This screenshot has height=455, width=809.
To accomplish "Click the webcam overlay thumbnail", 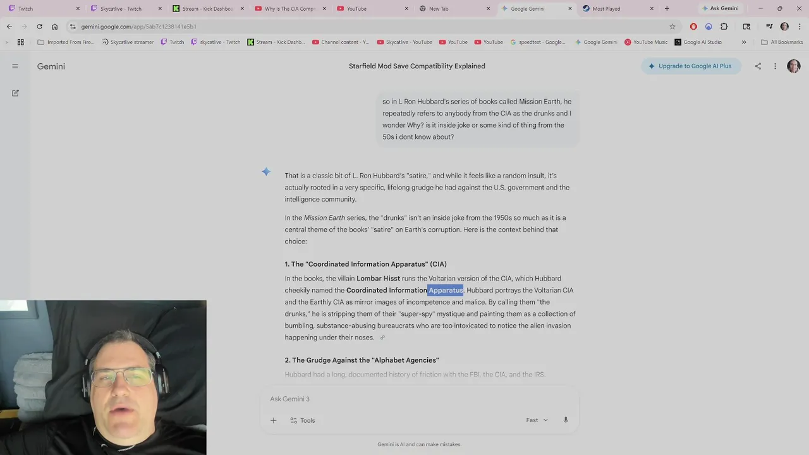I will [103, 377].
